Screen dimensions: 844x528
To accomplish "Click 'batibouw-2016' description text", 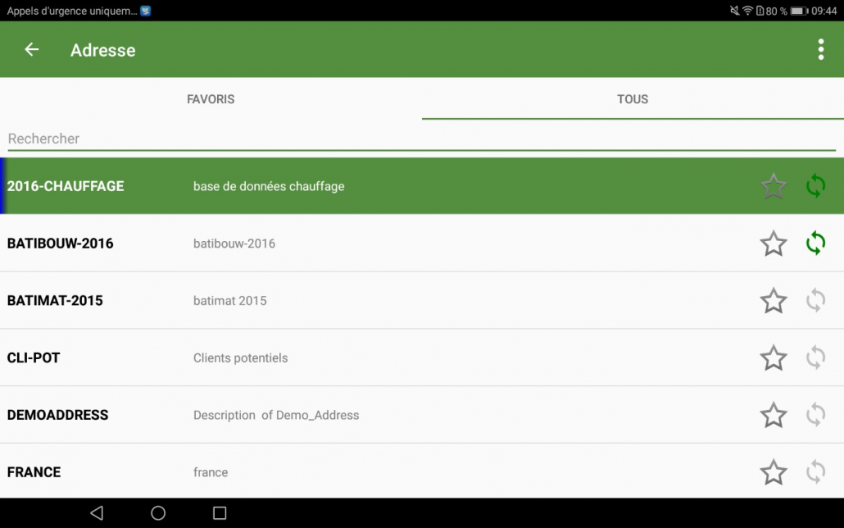I will 234,244.
